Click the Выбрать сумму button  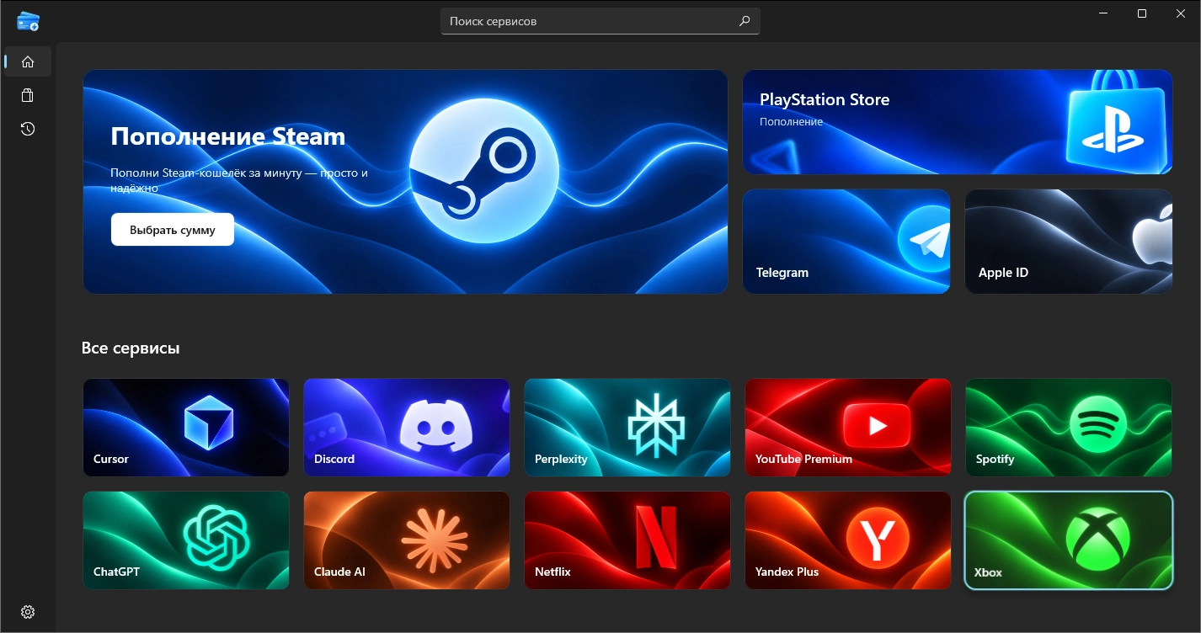coord(173,230)
